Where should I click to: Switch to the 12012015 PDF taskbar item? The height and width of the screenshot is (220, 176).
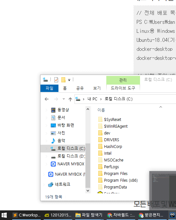[58, 215]
